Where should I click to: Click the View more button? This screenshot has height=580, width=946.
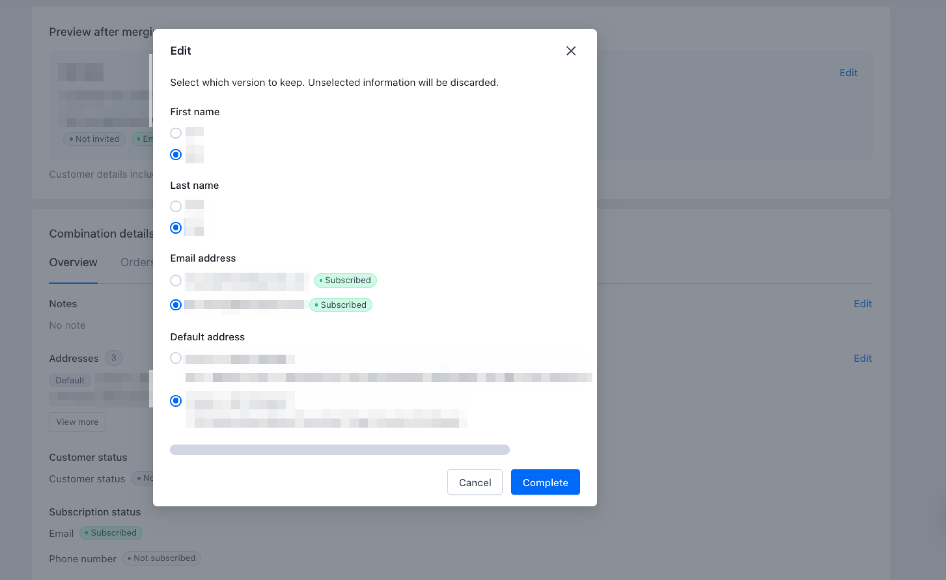[77, 422]
